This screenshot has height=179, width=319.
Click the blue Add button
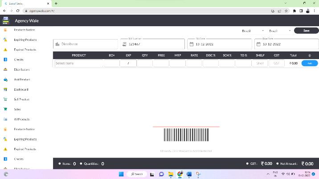[310, 63]
